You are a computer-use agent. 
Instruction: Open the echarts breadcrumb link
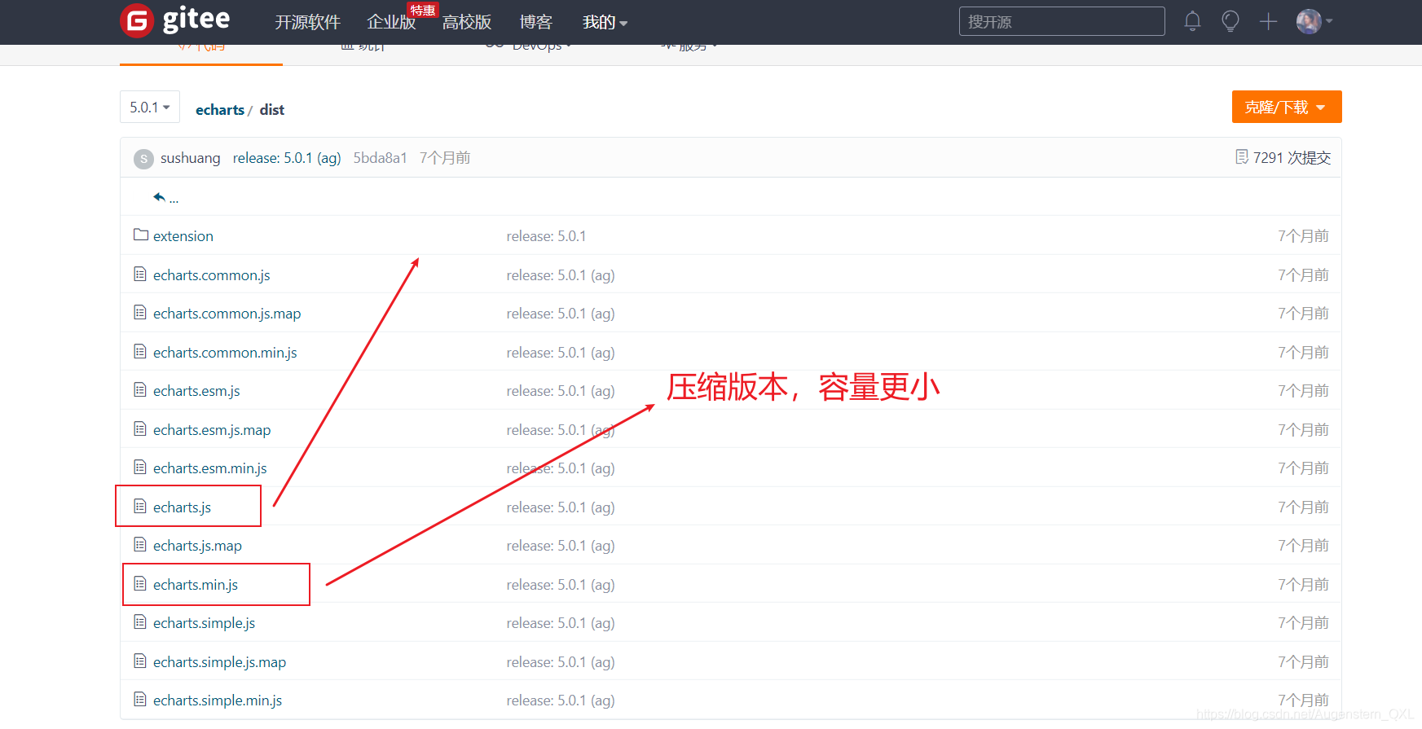click(220, 109)
